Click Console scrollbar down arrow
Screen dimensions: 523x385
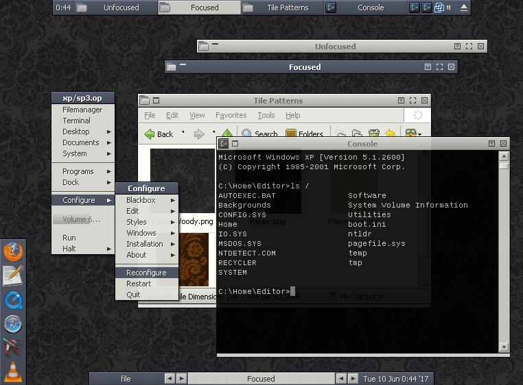pyautogui.click(x=504, y=347)
